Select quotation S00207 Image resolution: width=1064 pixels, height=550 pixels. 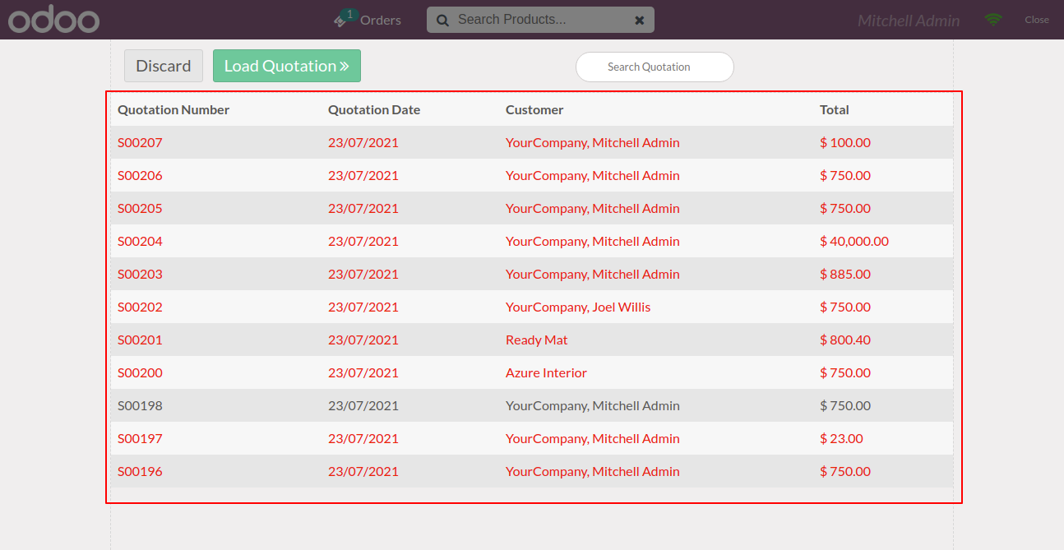532,142
